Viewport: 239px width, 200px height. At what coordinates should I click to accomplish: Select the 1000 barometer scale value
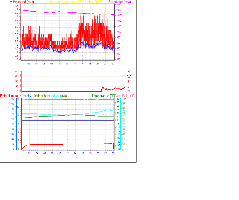click(119, 32)
